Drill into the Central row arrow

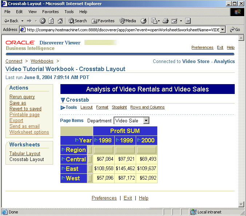pos(64,159)
